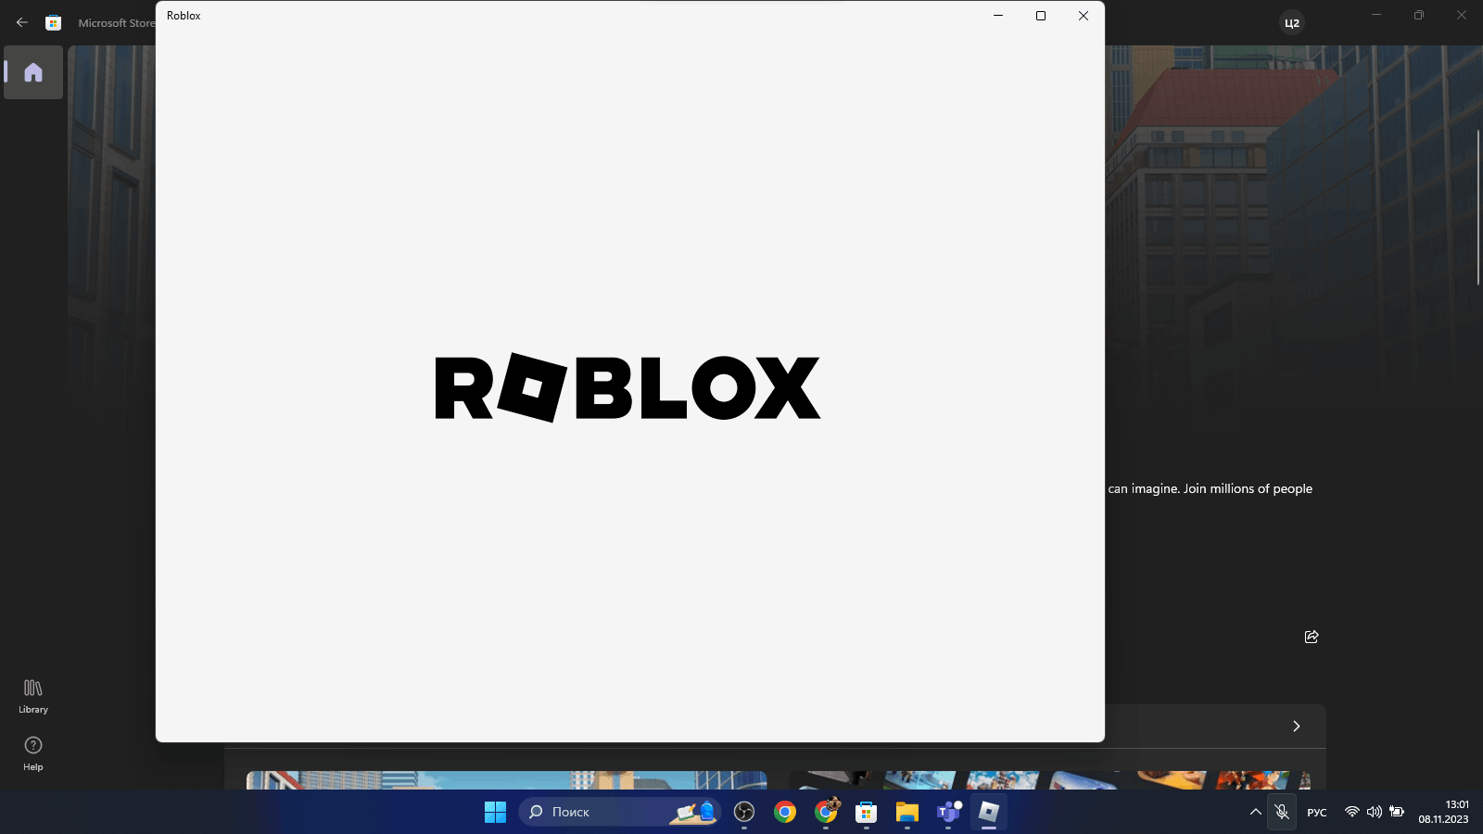Screen dimensions: 1483x834
Task: Show hidden system tray icons
Action: point(1256,813)
